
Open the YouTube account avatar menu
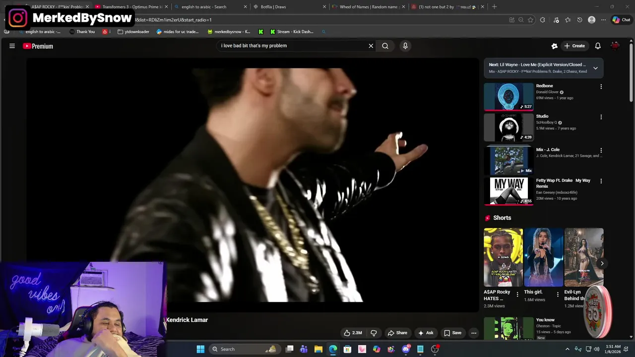click(x=615, y=46)
